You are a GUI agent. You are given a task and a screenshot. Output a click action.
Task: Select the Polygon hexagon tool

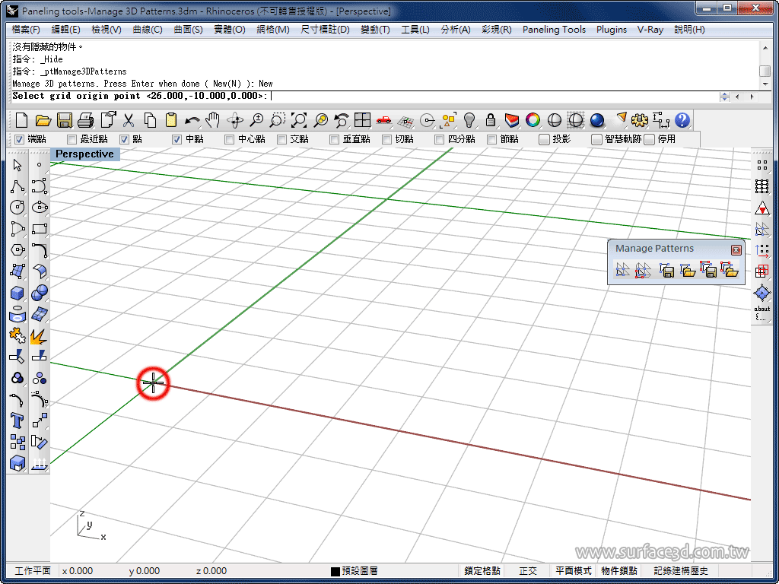(17, 249)
